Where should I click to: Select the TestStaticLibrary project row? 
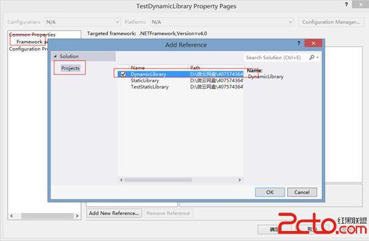coord(181,87)
